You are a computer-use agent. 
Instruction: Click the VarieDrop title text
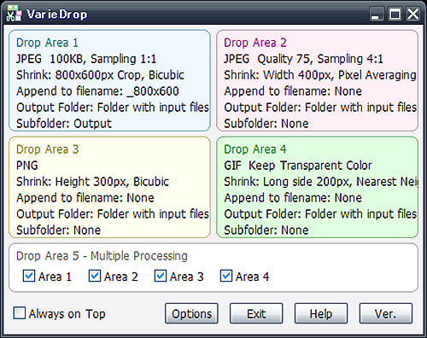tap(57, 15)
